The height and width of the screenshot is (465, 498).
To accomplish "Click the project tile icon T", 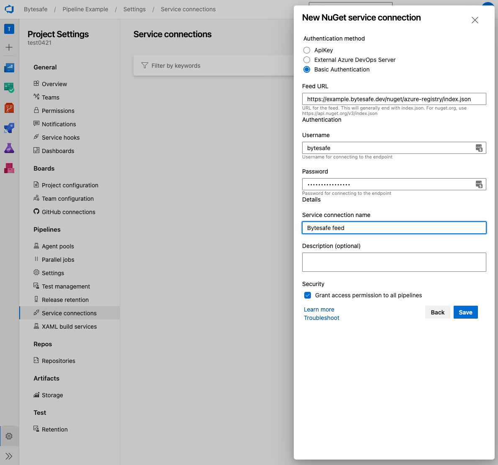I will point(9,29).
